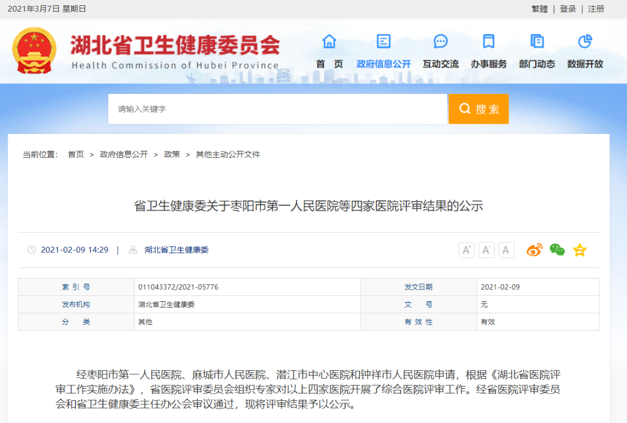Click the 登录 login link
Viewport: 627px width, 423px height.
[568, 9]
